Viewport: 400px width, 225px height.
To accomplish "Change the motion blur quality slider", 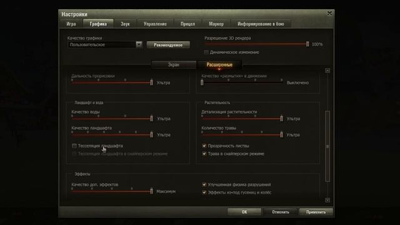I will click(x=242, y=82).
